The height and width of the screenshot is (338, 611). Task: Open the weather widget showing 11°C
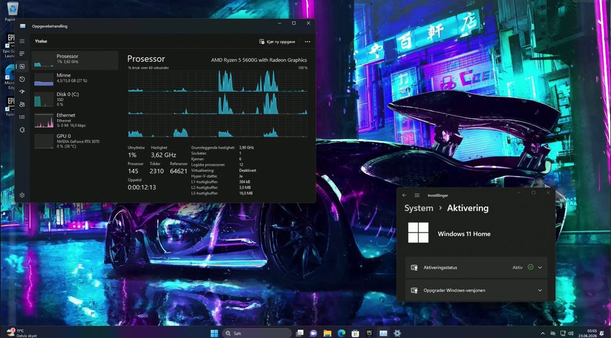point(22,333)
